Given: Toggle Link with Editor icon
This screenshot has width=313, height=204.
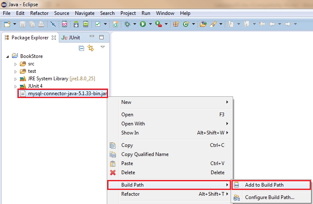Looking at the screenshot, I should [91, 48].
